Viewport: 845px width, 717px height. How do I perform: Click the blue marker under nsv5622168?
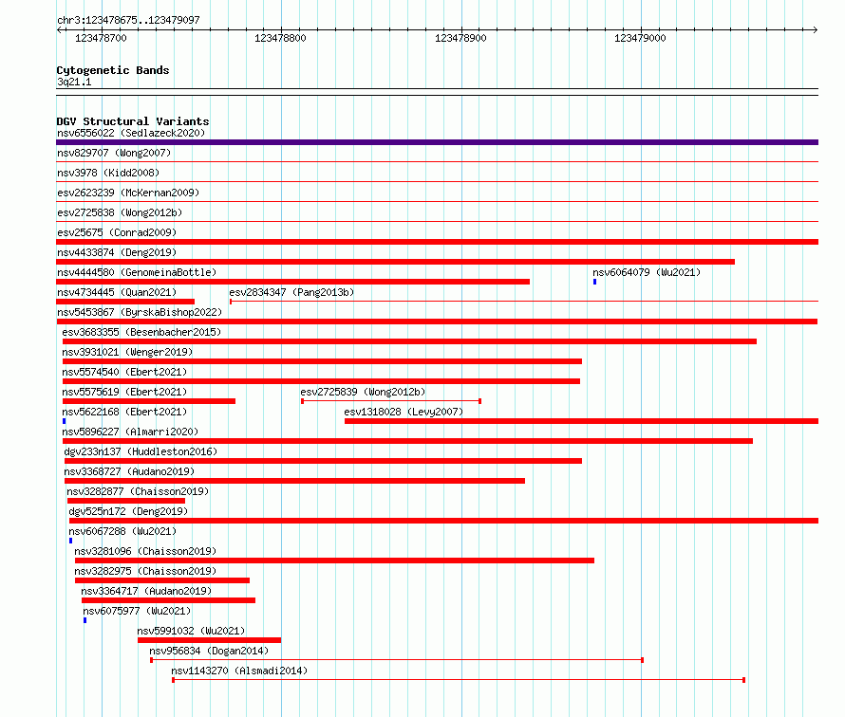pyautogui.click(x=65, y=421)
